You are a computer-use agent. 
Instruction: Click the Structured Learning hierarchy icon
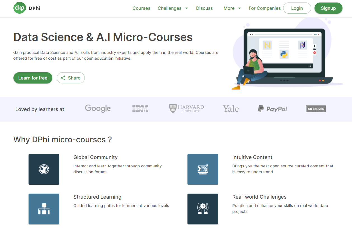point(44,209)
